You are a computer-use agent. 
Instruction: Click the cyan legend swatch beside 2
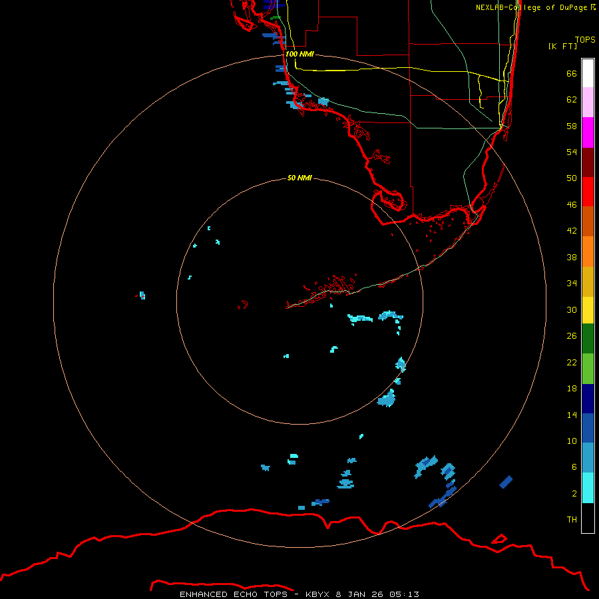click(588, 488)
